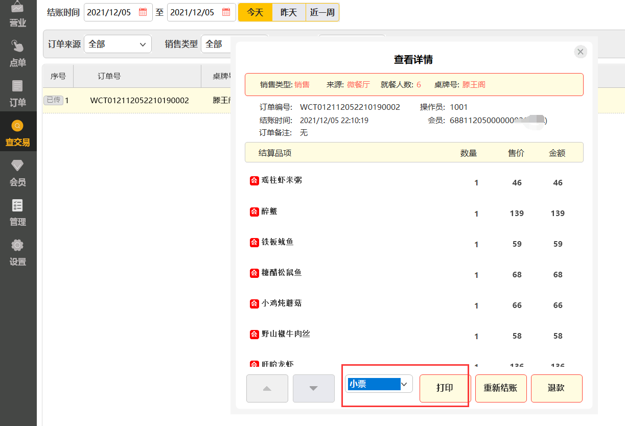The image size is (625, 426).
Task: Open the start date calendar picker
Action: pyautogui.click(x=143, y=12)
